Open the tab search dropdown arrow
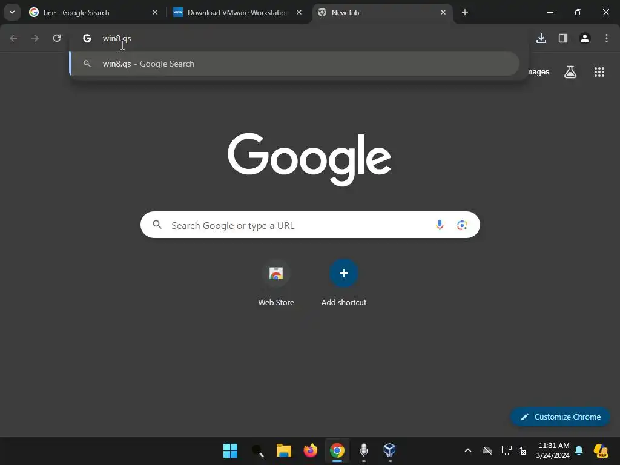Viewport: 620px width, 465px height. coord(12,12)
